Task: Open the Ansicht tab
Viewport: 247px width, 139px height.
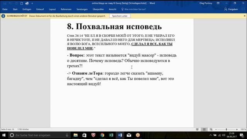Action: tap(112, 9)
